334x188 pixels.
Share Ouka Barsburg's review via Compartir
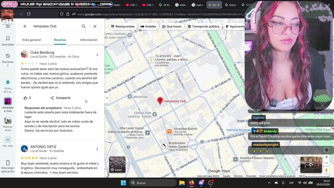coord(61,98)
